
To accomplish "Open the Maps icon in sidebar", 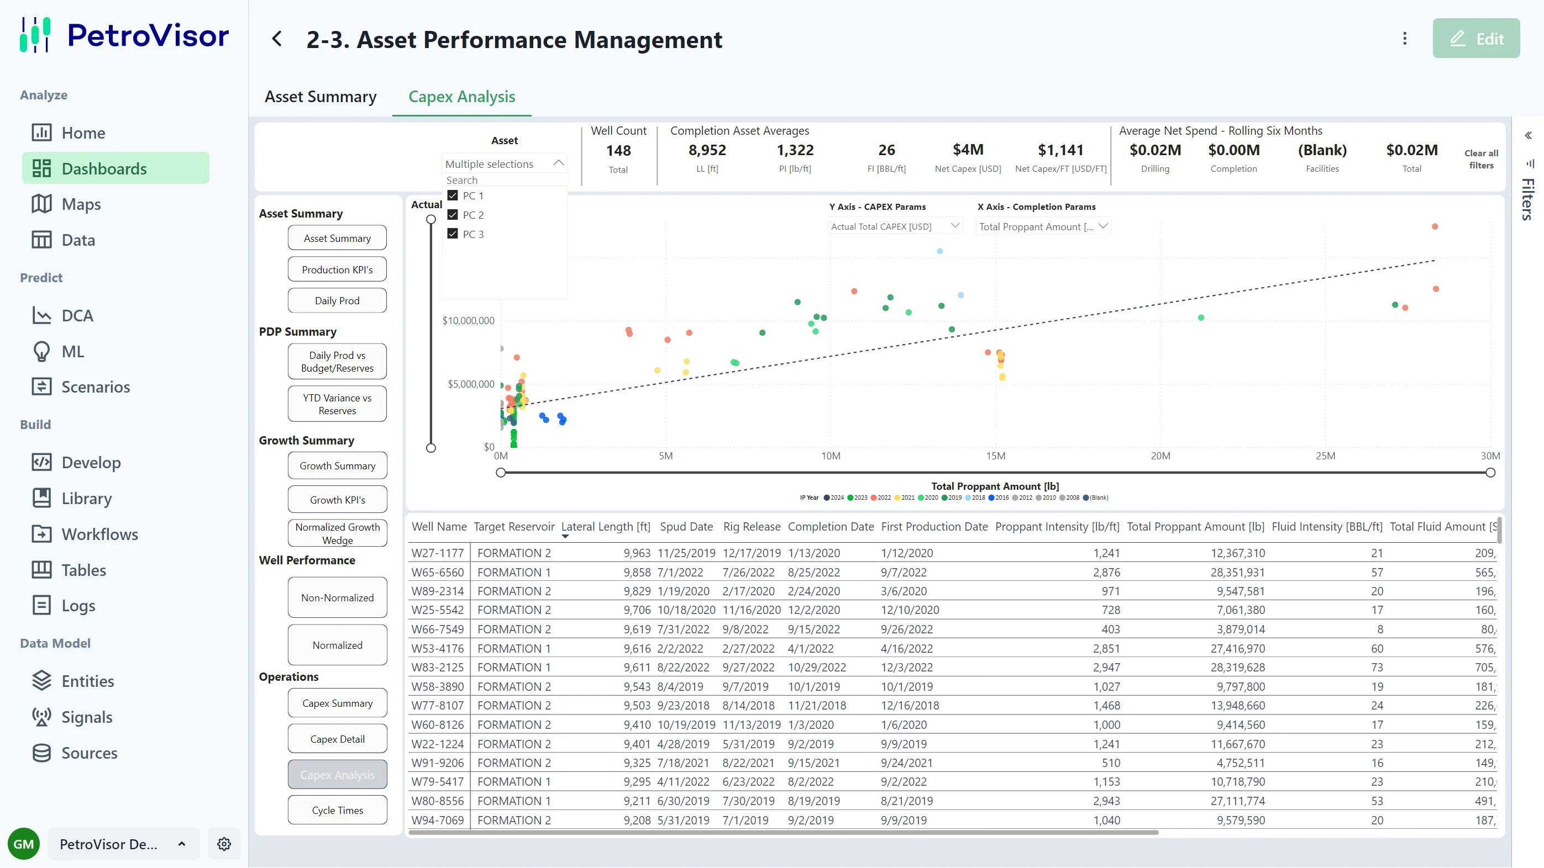I will pyautogui.click(x=41, y=204).
